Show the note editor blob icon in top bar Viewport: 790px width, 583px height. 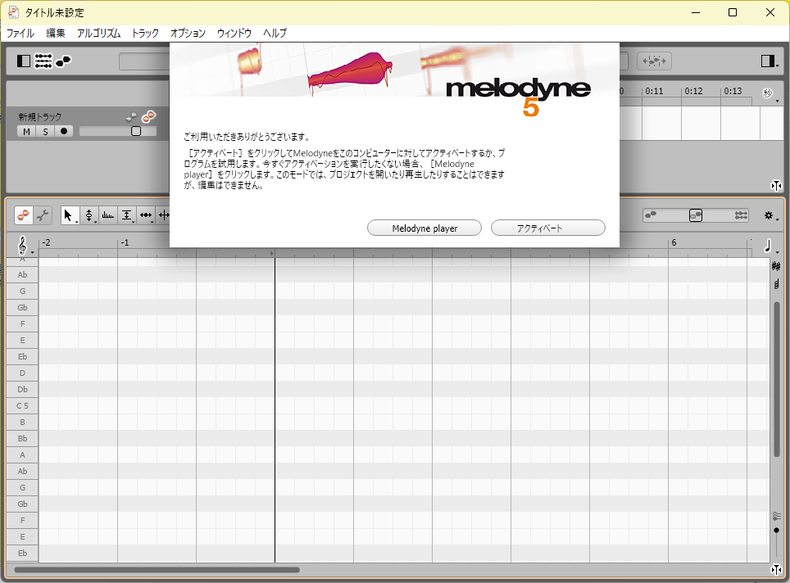coord(63,61)
